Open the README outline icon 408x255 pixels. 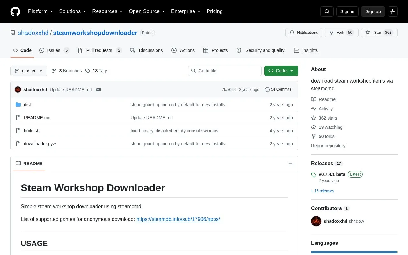point(290,164)
